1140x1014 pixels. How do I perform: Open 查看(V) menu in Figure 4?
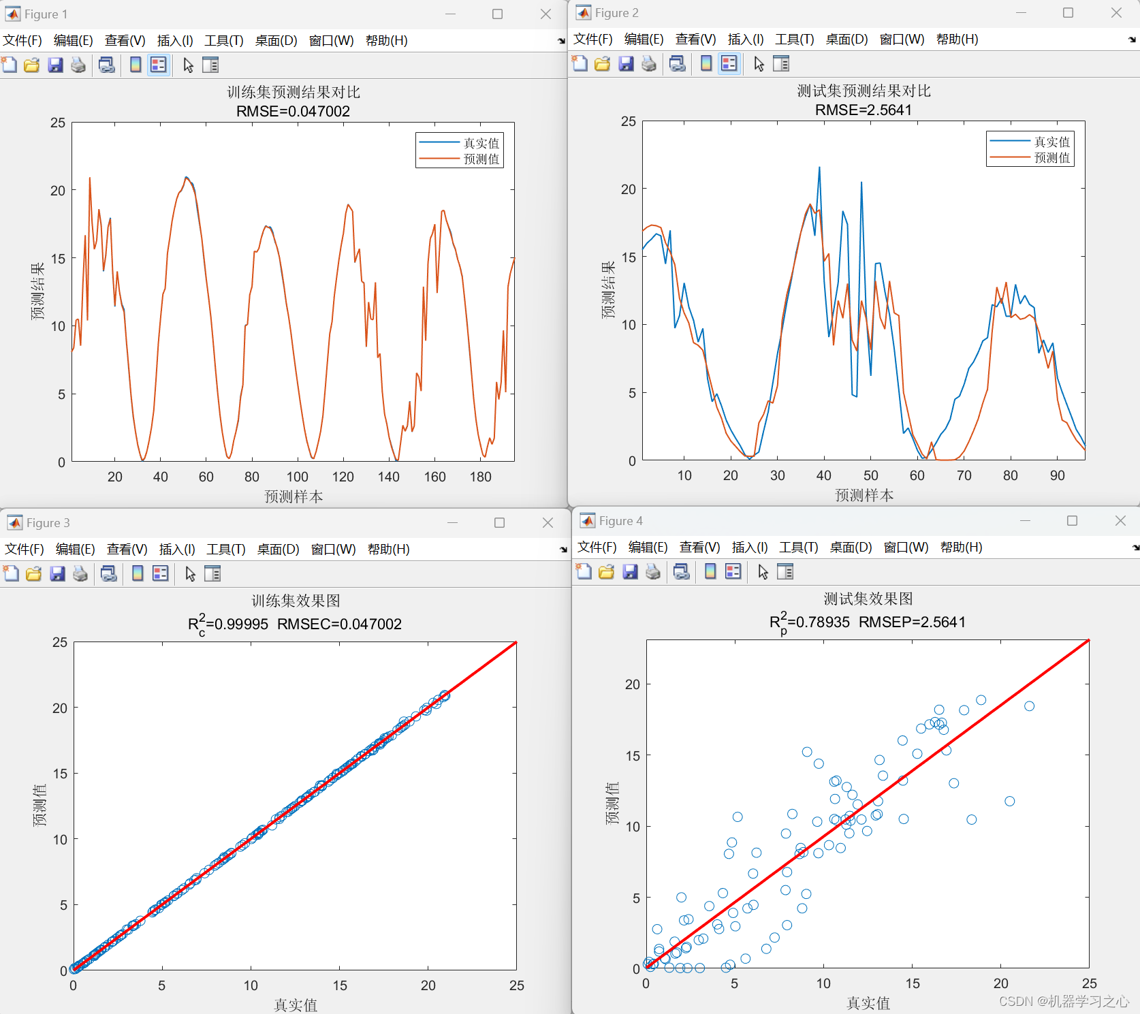(699, 547)
